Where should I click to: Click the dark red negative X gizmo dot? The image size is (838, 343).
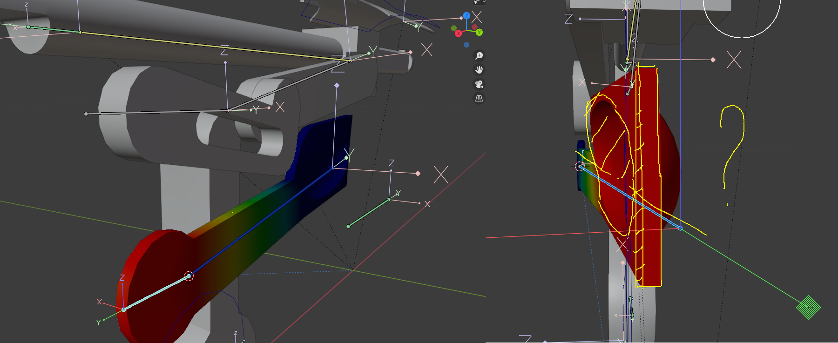(474, 27)
